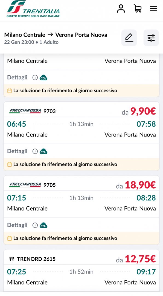
Task: Expand Dettagli for Frecciarossa 9705
Action: (x=17, y=225)
